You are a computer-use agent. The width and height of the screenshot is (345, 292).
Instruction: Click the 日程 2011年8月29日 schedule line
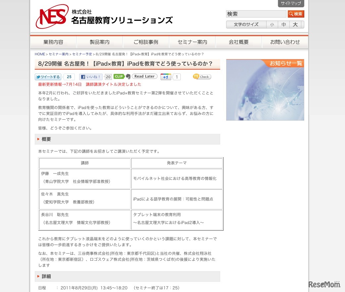coord(109,288)
